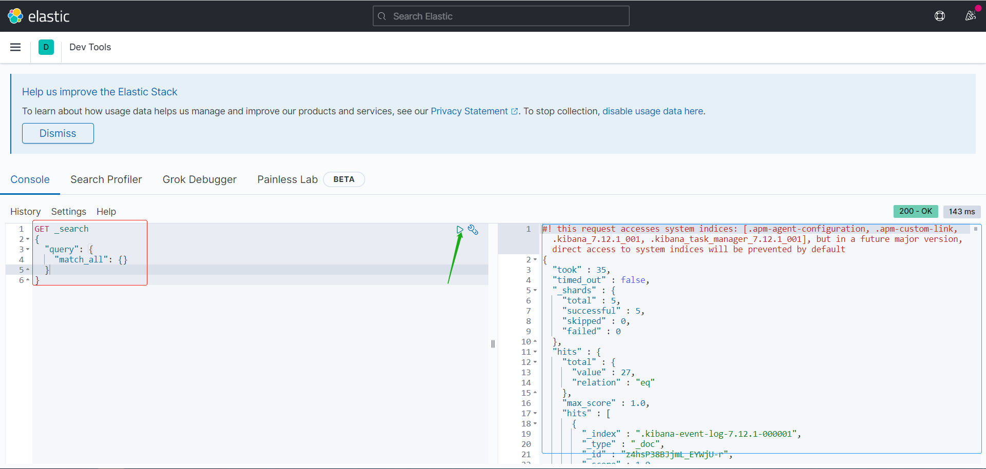
Task: Collapse editor fold arrow on line 2
Action: [28, 239]
